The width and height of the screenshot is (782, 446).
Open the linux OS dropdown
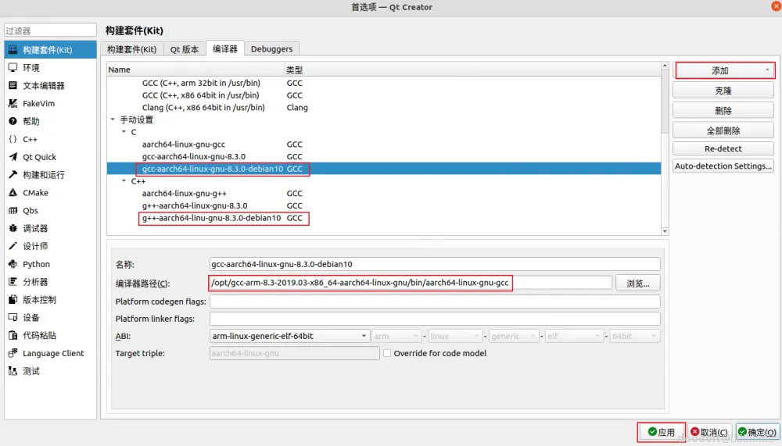pyautogui.click(x=455, y=336)
